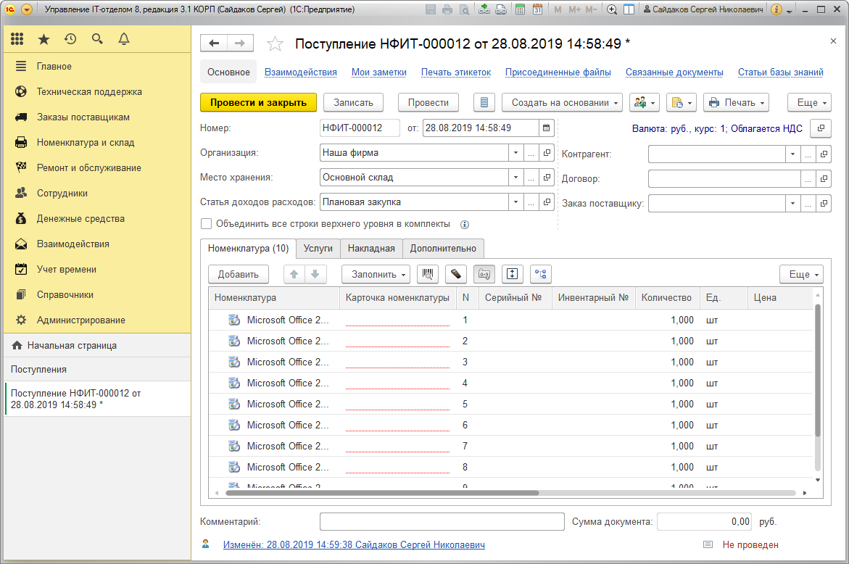Open the Создать на основании dropdown
This screenshot has width=849, height=564.
click(562, 103)
